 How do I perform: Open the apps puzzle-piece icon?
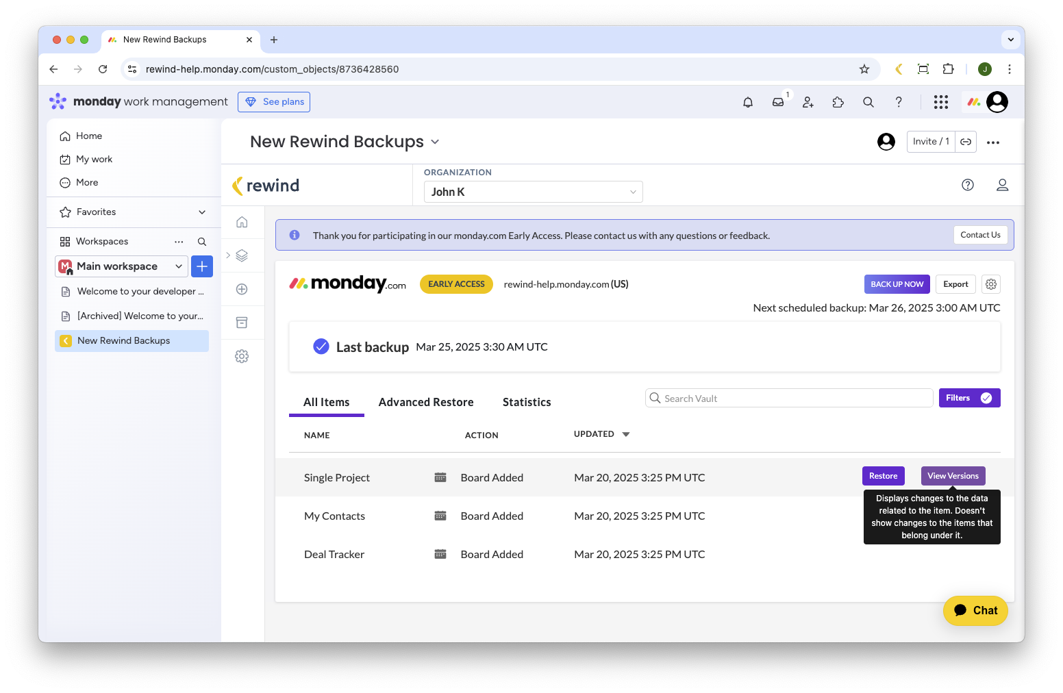(x=838, y=102)
